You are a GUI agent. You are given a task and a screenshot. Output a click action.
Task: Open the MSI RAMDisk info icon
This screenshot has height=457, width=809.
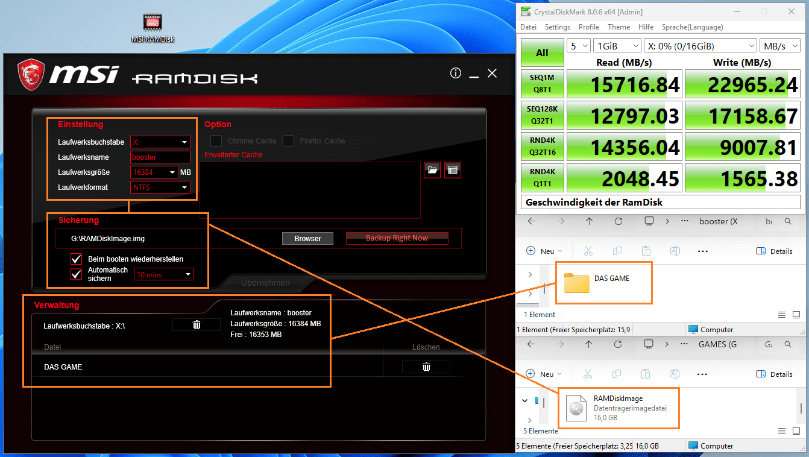coord(456,73)
